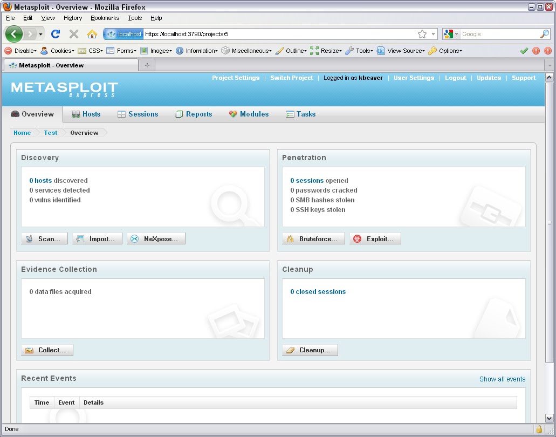The width and height of the screenshot is (556, 437).
Task: Click the search magnifier icon in search box
Action: 545,34
